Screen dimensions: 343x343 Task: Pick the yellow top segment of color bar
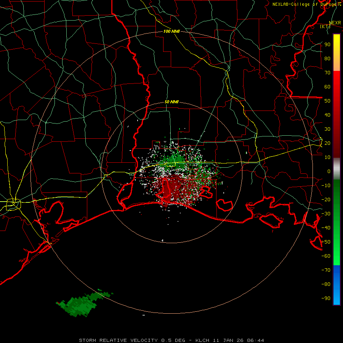337,53
